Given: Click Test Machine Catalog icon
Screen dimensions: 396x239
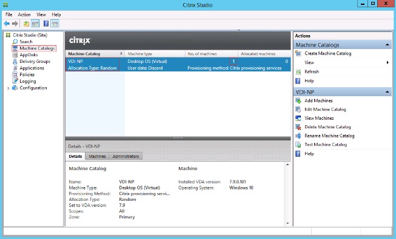Looking at the screenshot, I should point(298,145).
